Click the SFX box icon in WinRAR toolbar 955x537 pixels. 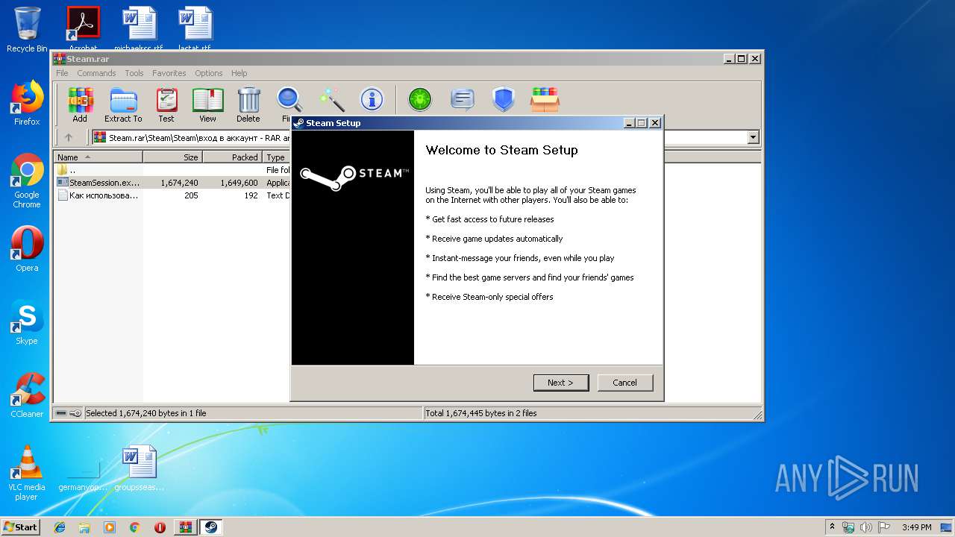(545, 99)
